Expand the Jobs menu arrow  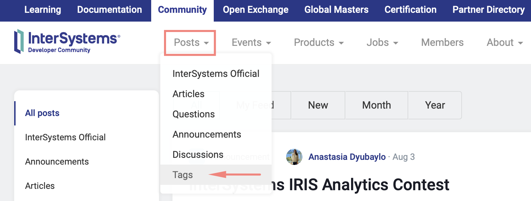[395, 43]
